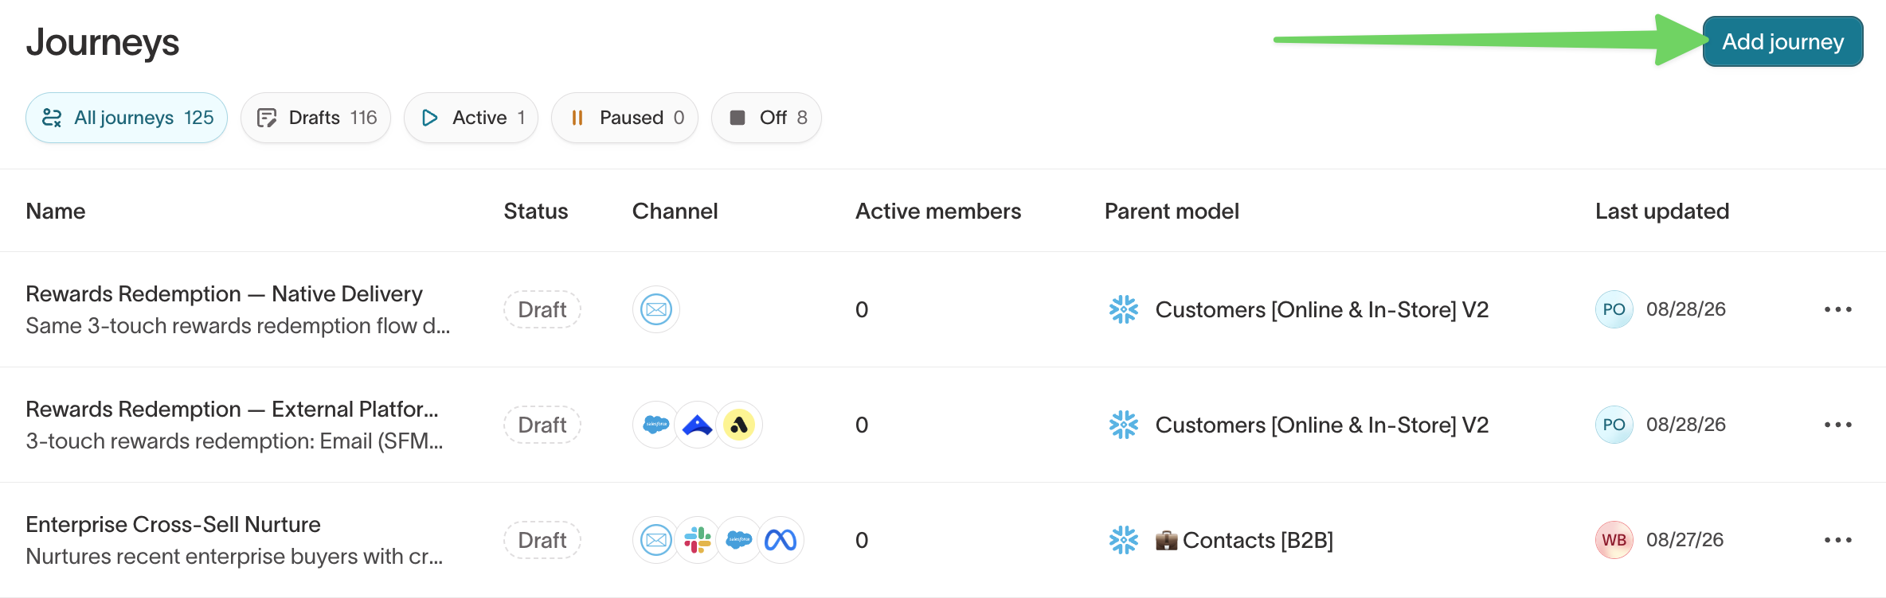The height and width of the screenshot is (598, 1886).
Task: Click email channel icon in Native Delivery row
Action: pyautogui.click(x=656, y=309)
